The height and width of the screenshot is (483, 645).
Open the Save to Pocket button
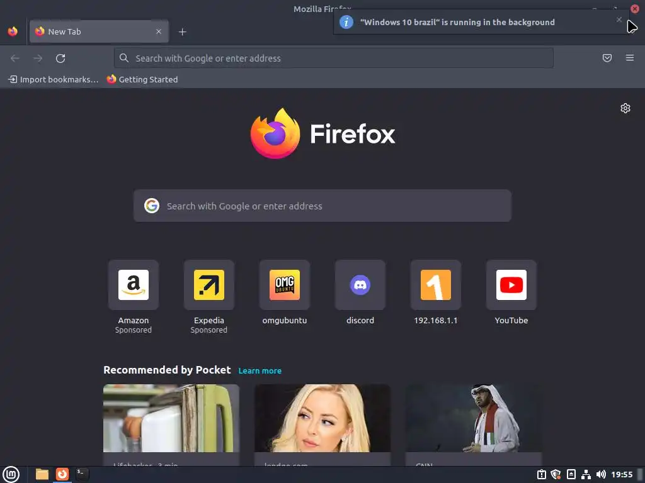pos(607,58)
